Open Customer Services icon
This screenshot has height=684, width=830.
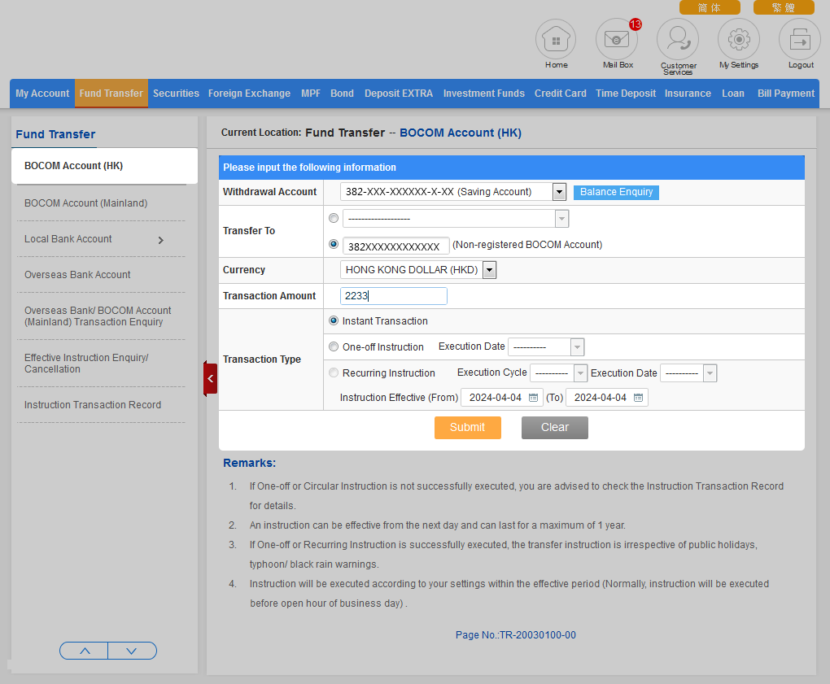pyautogui.click(x=678, y=40)
